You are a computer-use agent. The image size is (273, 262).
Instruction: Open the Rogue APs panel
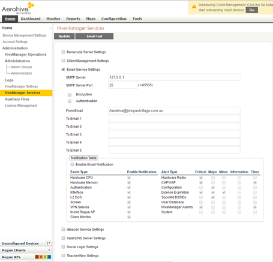(11, 257)
